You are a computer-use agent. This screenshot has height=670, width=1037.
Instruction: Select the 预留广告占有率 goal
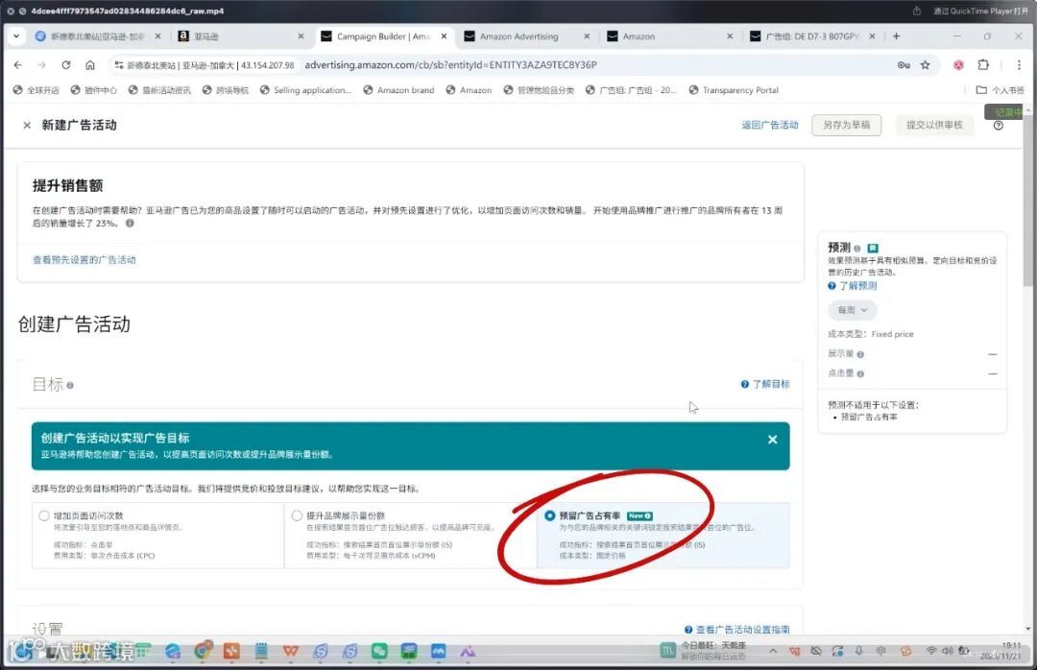click(549, 515)
